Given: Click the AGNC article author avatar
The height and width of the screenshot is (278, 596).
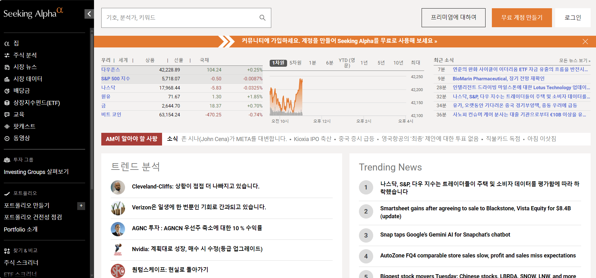Looking at the screenshot, I should click(x=118, y=229).
